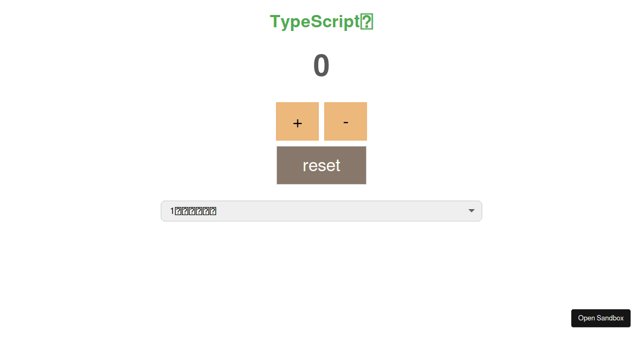Screen dimensions: 643x337
Task: Click the dropdown arrow caret
Action: pyautogui.click(x=472, y=211)
